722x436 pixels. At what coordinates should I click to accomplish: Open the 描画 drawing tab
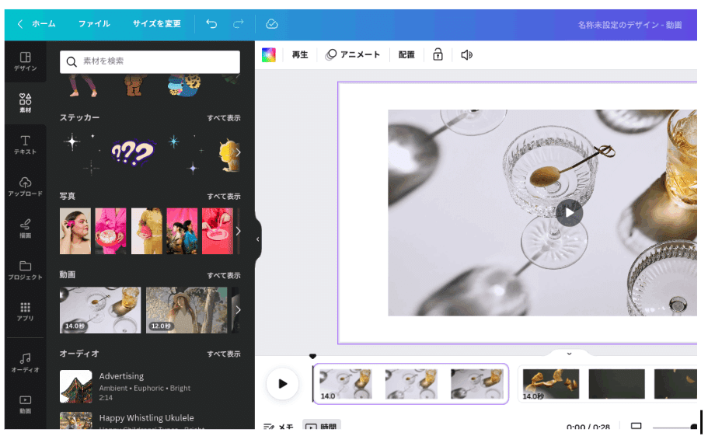click(26, 228)
